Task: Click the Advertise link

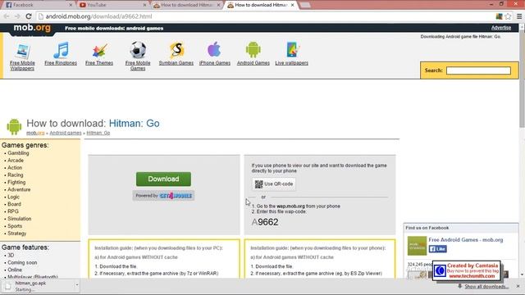Action: 501,27
